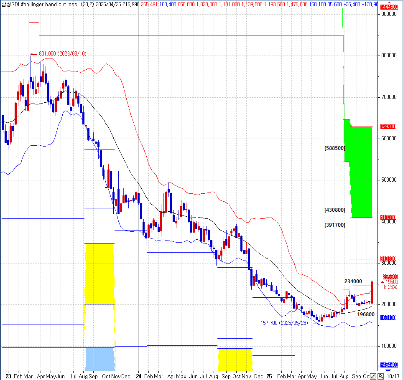
Task: Click the 801,000 (2023/03/10) high annotation
Action: click(62, 53)
